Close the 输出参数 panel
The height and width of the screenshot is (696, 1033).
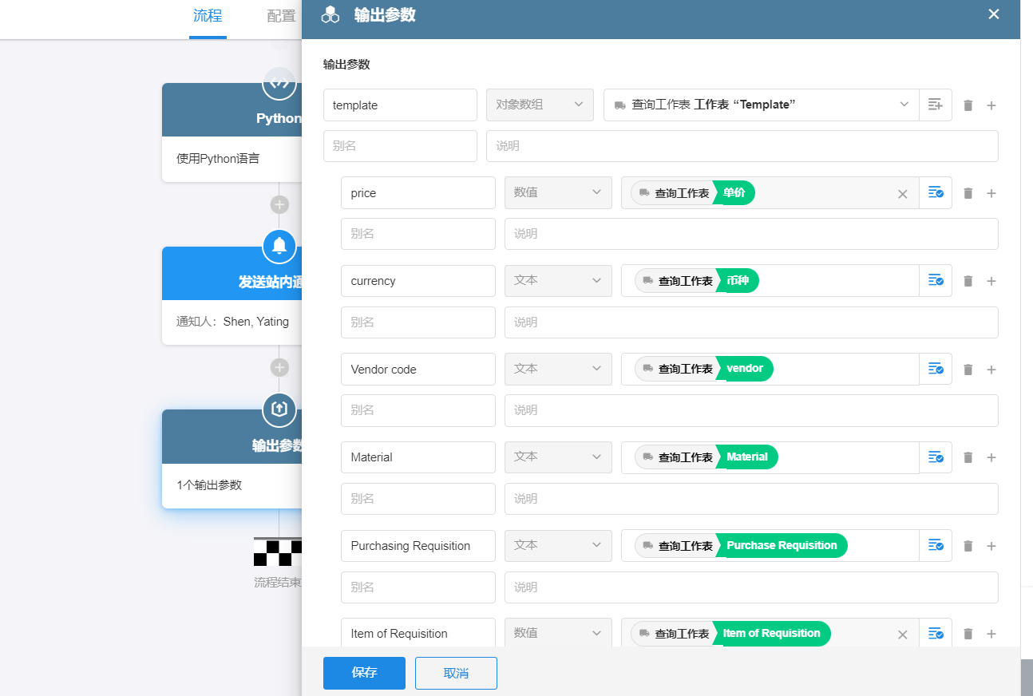coord(994,14)
